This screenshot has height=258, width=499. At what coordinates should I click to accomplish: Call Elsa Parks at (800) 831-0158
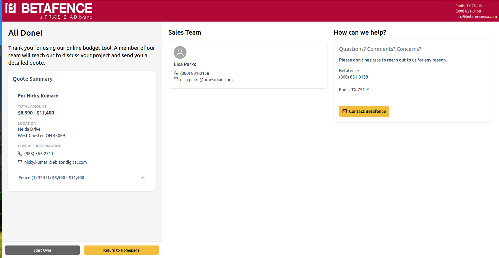[195, 73]
